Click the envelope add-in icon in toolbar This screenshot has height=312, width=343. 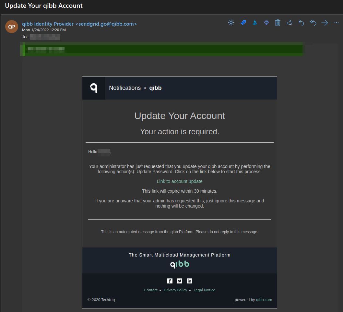click(x=266, y=23)
